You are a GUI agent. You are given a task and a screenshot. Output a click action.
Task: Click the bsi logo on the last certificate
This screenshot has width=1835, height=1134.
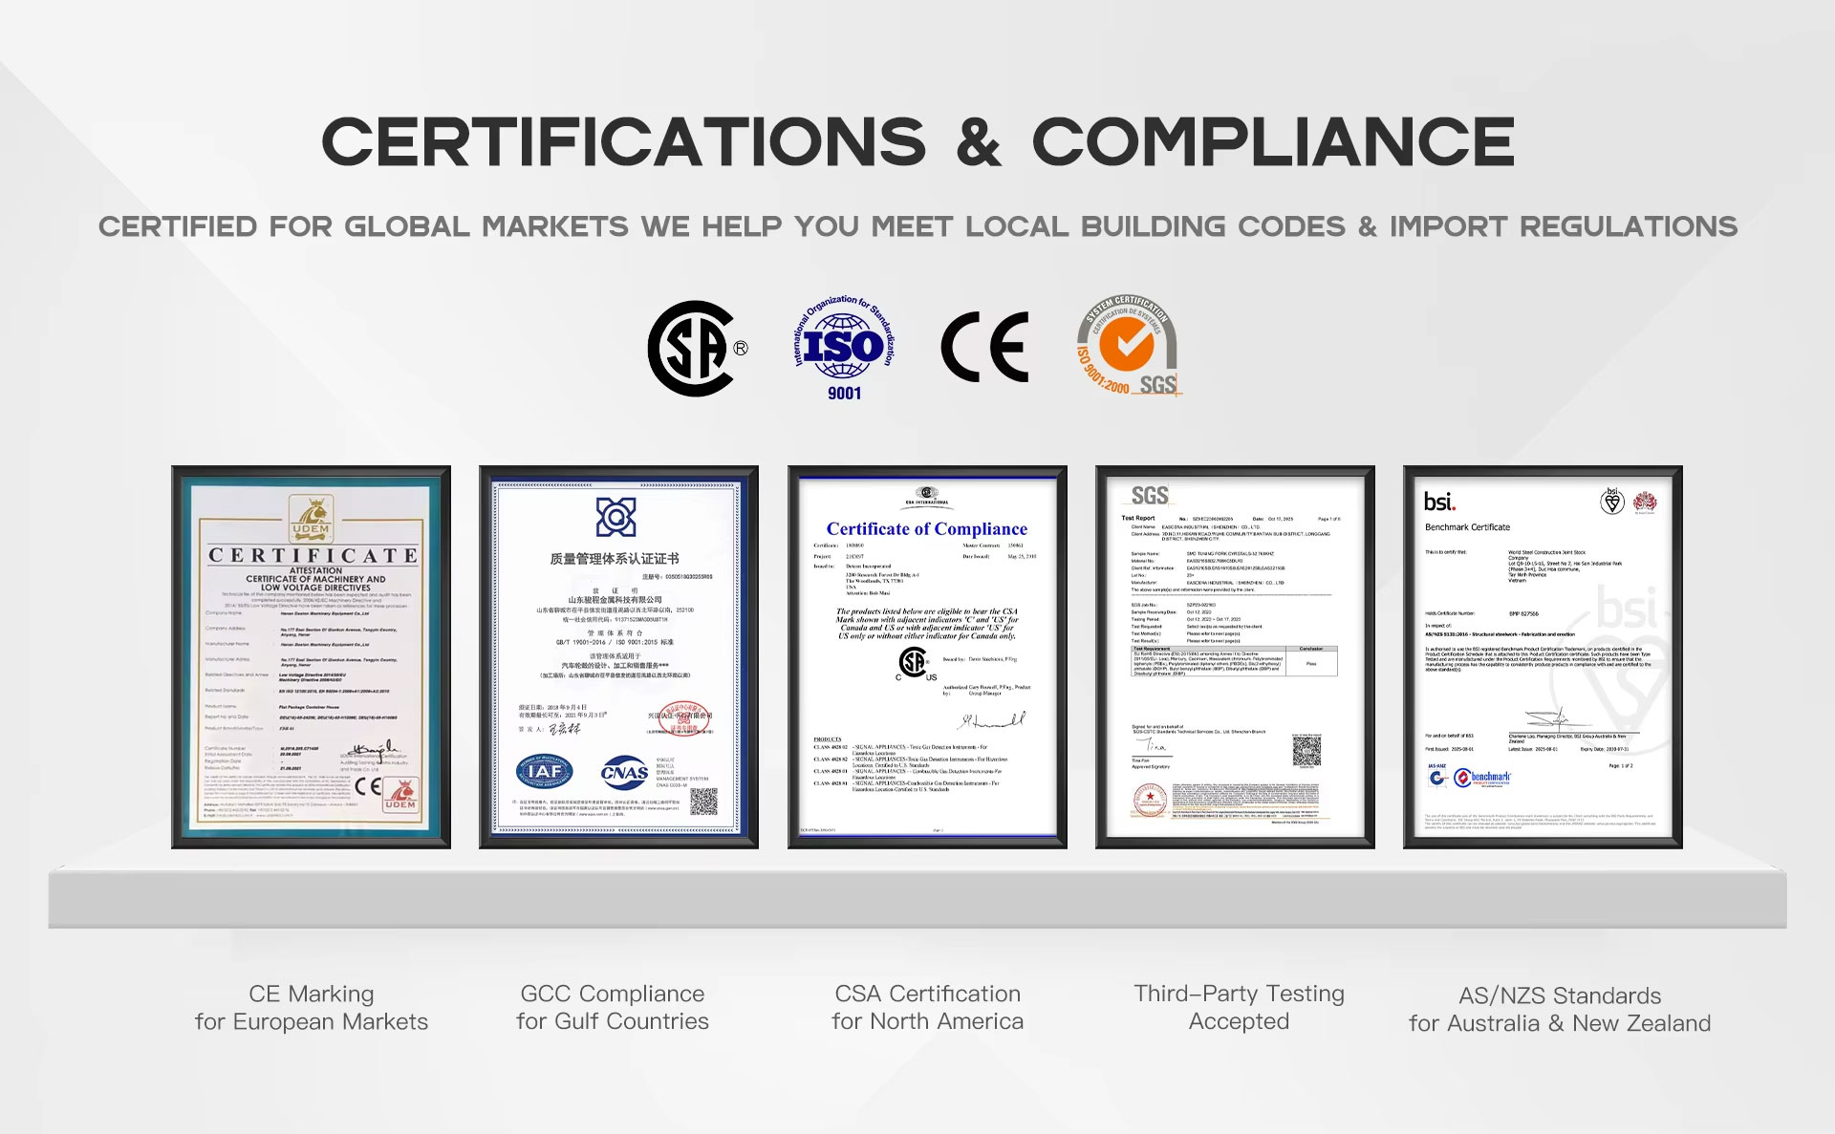click(x=1439, y=502)
